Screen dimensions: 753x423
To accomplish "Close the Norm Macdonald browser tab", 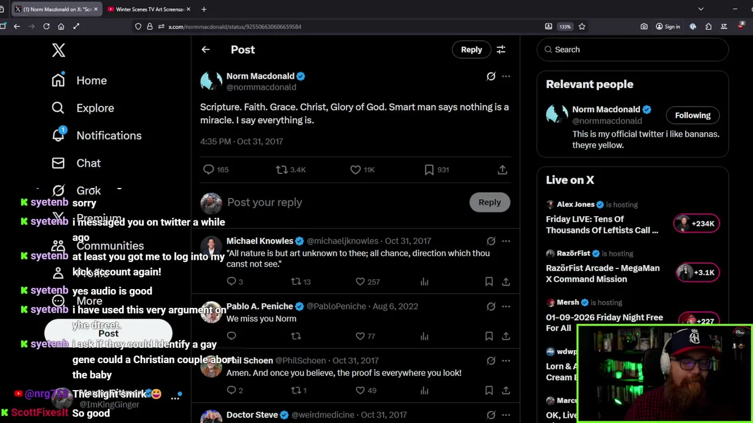I will click(x=96, y=9).
